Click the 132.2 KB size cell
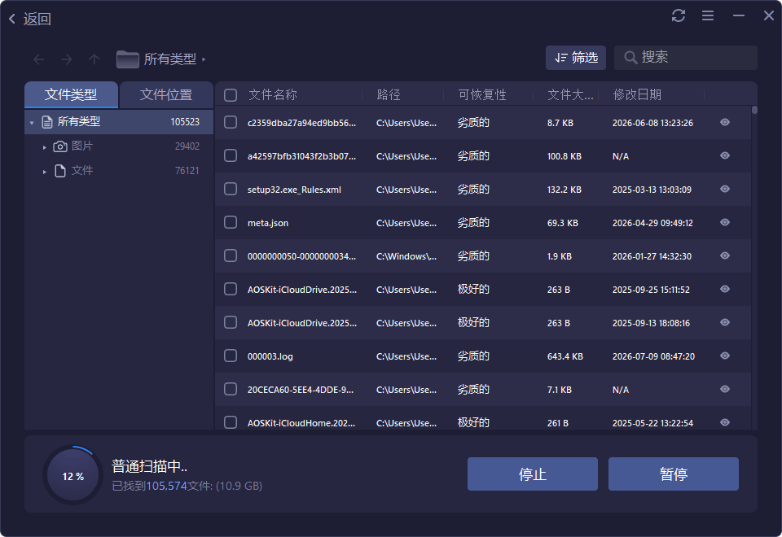Viewport: 782px width, 537px height. tap(564, 190)
